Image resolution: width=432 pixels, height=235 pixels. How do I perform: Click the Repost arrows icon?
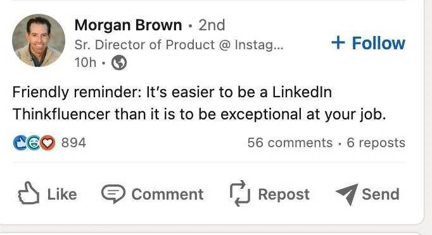[240, 193]
